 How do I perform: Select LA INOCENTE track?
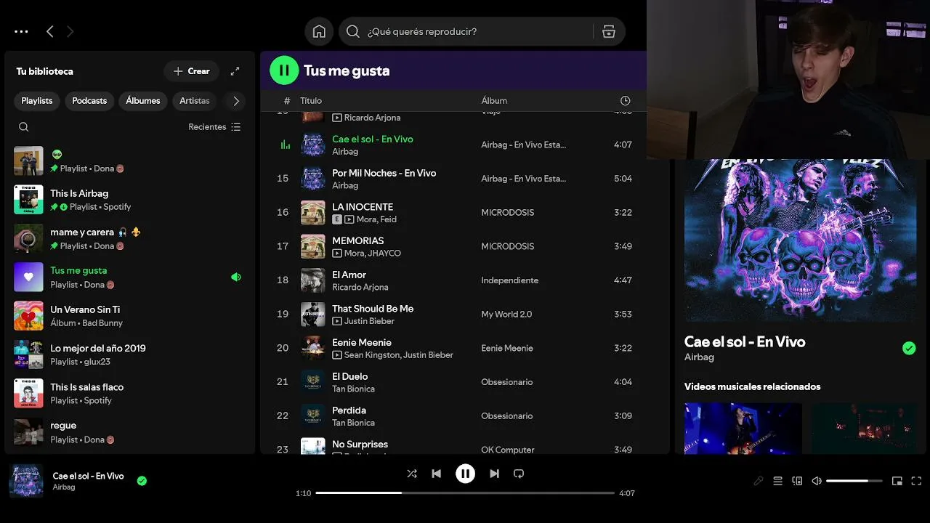click(x=363, y=207)
